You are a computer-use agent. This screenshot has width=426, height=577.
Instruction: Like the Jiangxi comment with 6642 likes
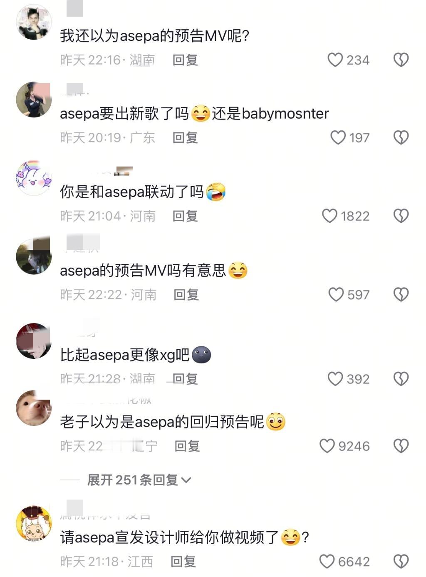(x=327, y=561)
